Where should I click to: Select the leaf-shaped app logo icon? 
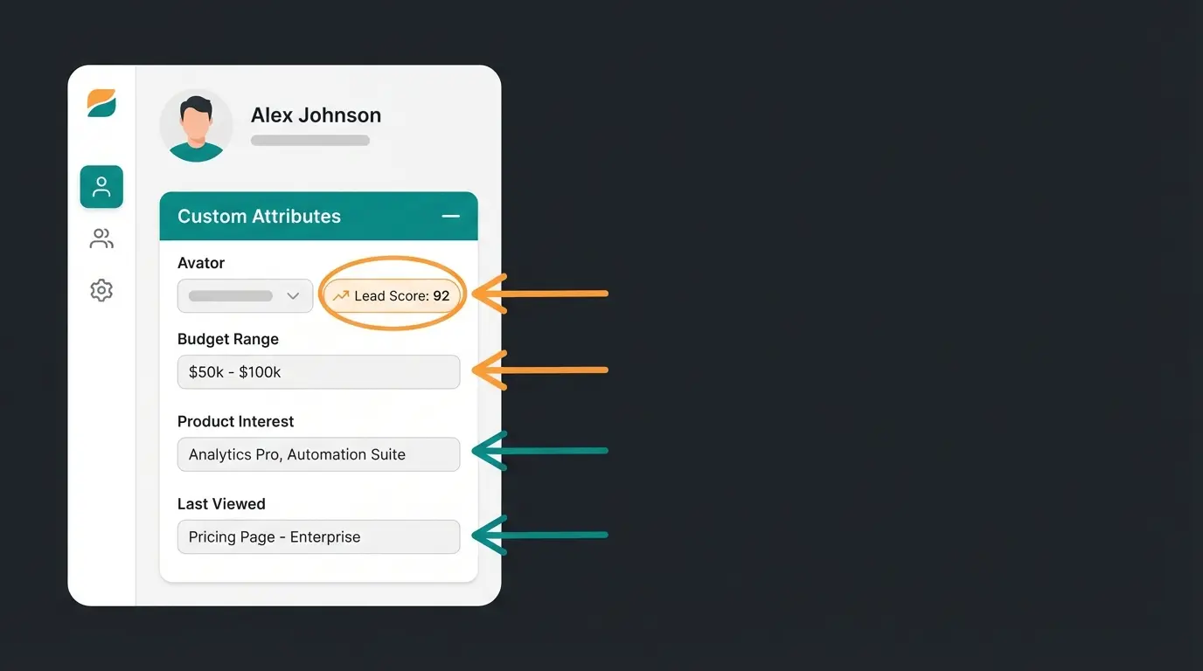pos(101,102)
